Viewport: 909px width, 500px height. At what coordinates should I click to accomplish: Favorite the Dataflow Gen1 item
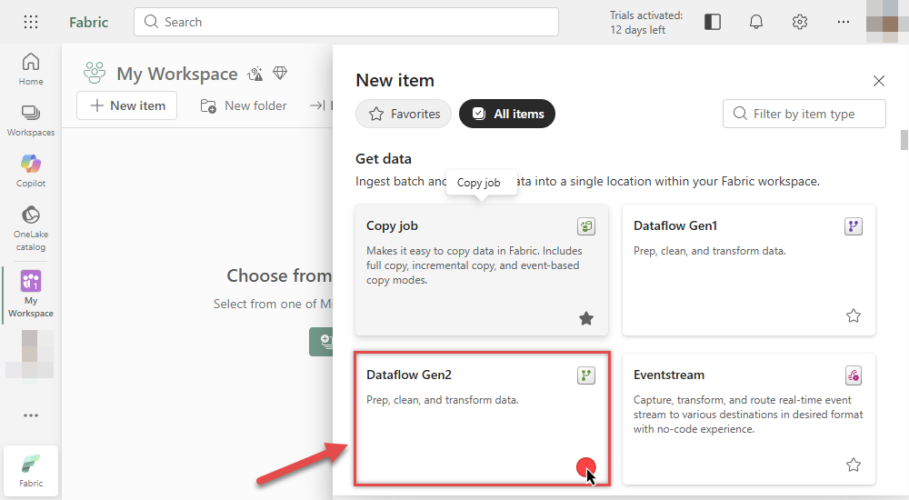click(x=854, y=315)
